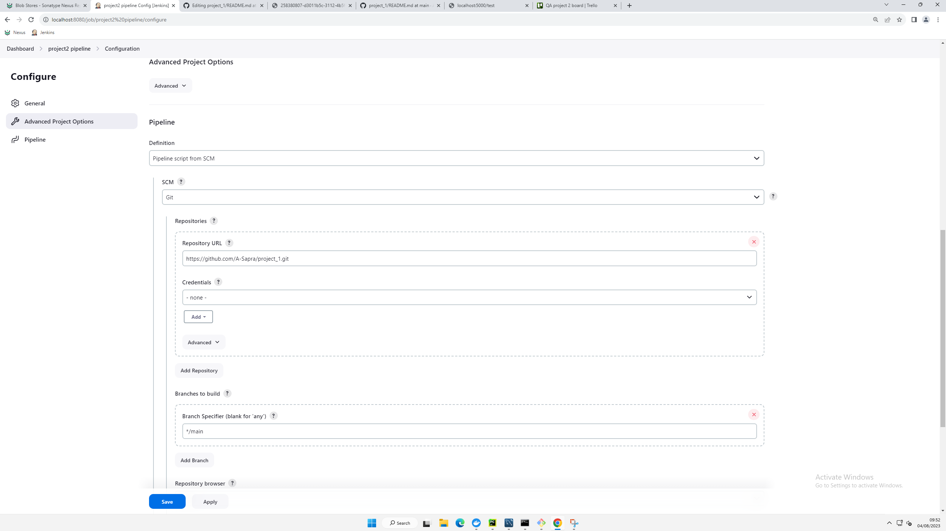Delete the branch specifier with red X
The image size is (946, 531).
tap(754, 415)
